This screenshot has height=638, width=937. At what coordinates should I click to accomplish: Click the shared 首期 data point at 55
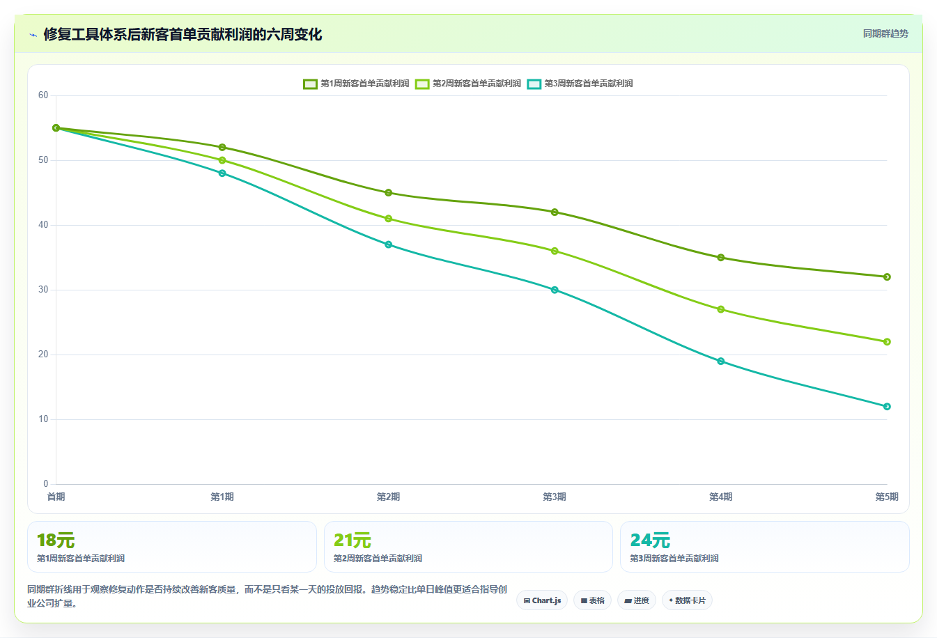[x=56, y=128]
